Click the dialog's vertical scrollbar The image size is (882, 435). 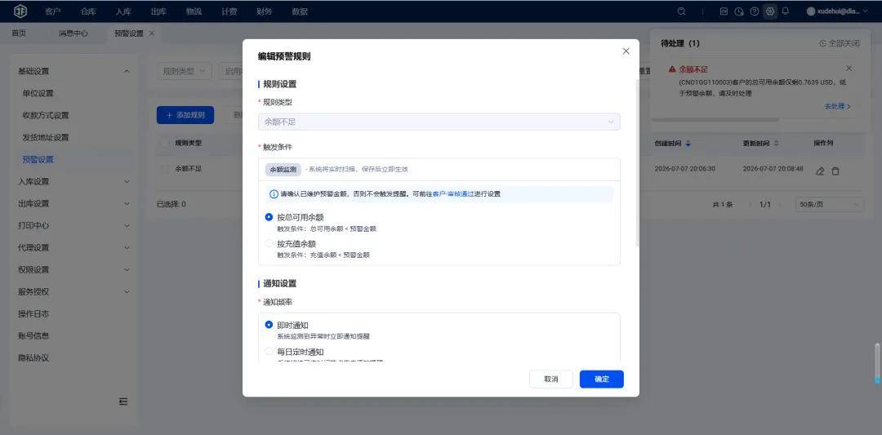tap(637, 163)
